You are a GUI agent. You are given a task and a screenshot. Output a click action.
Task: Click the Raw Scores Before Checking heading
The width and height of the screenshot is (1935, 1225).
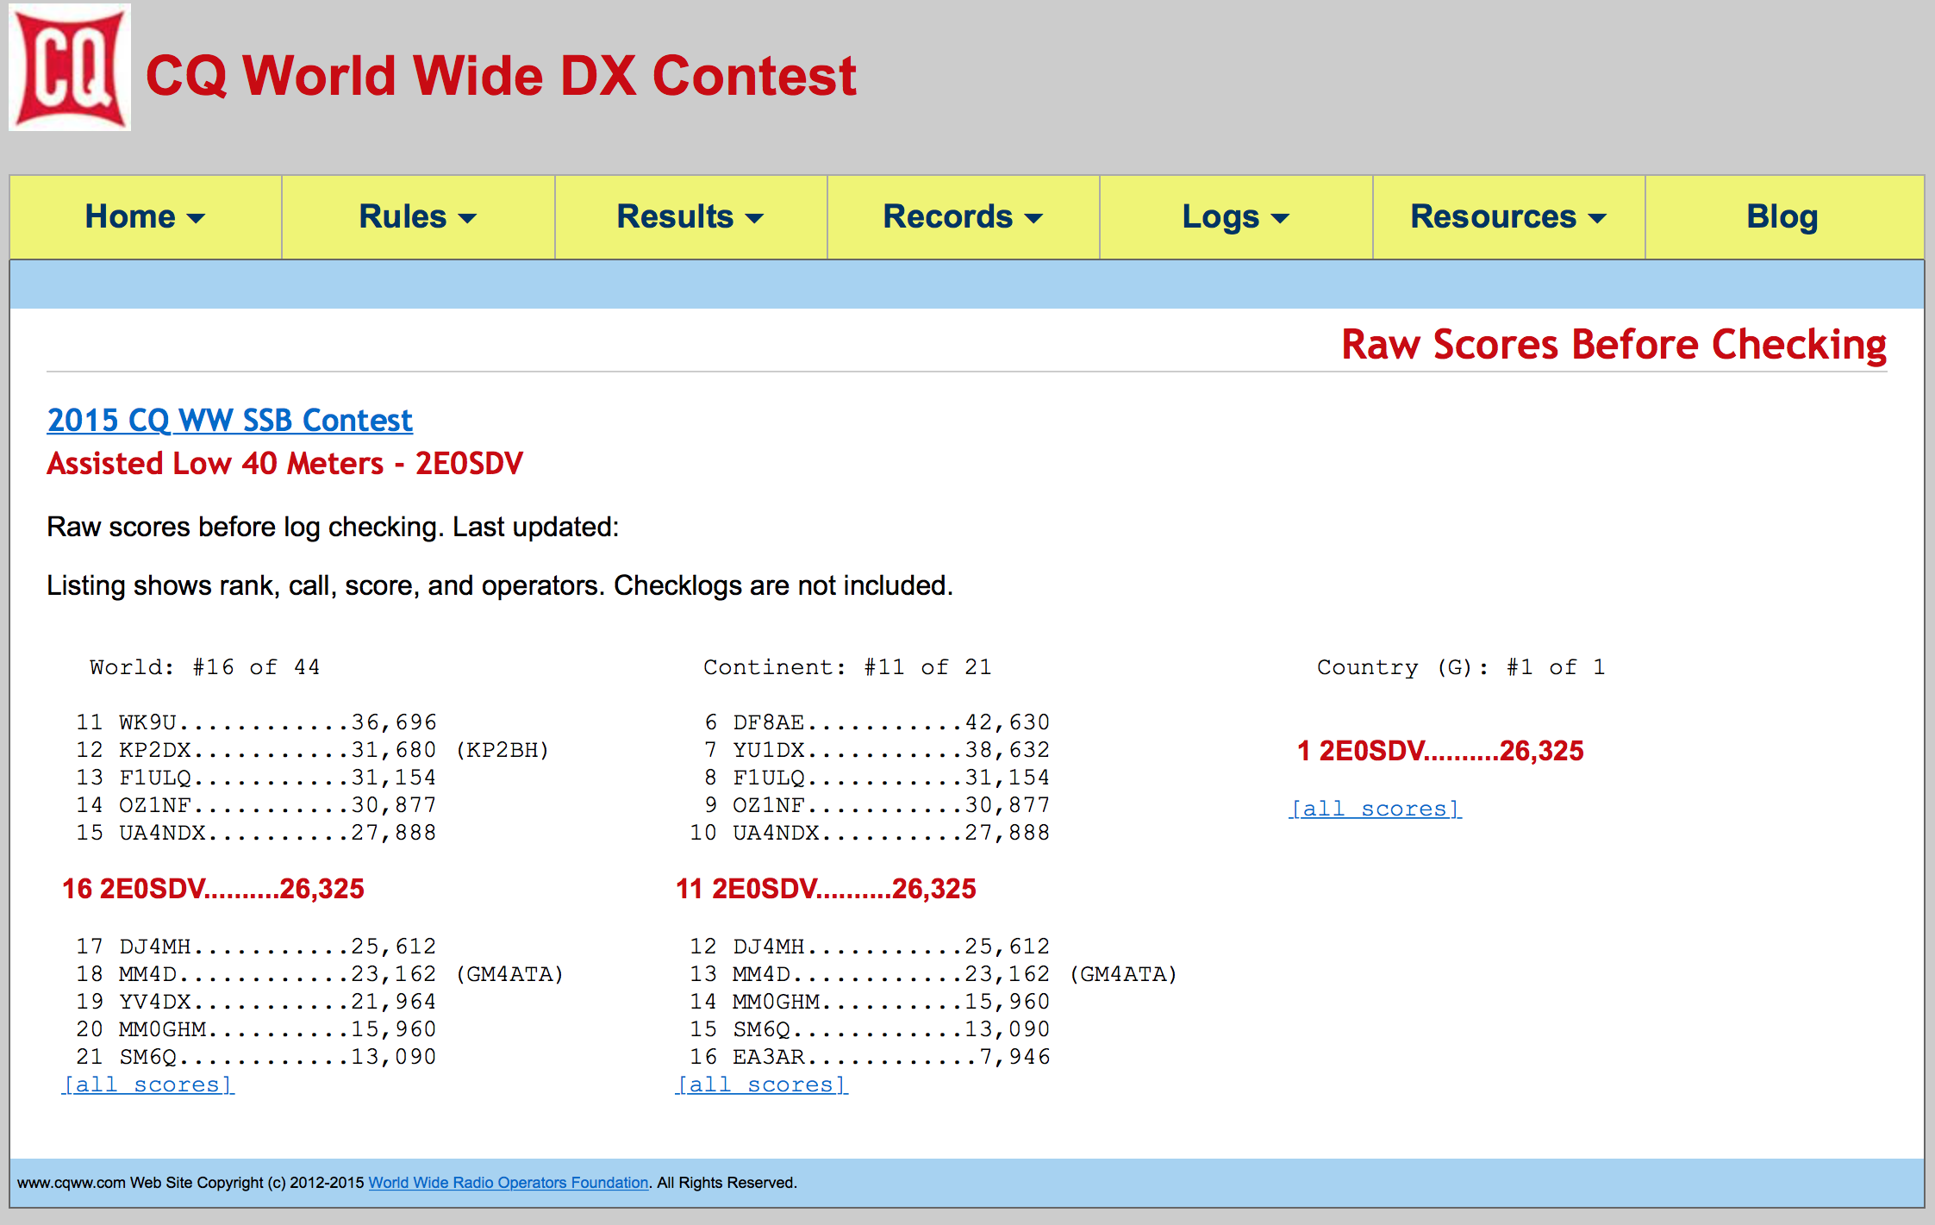(1614, 344)
